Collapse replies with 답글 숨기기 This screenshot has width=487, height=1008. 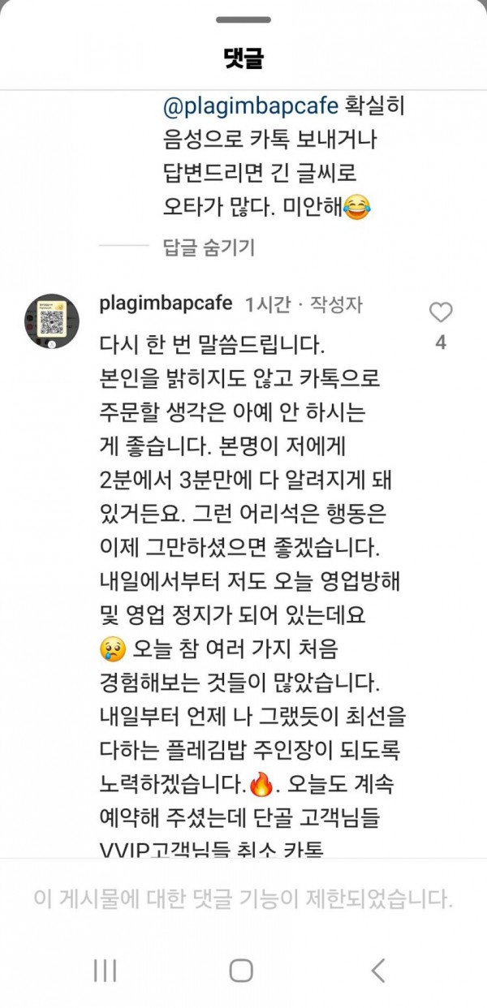[x=209, y=247]
